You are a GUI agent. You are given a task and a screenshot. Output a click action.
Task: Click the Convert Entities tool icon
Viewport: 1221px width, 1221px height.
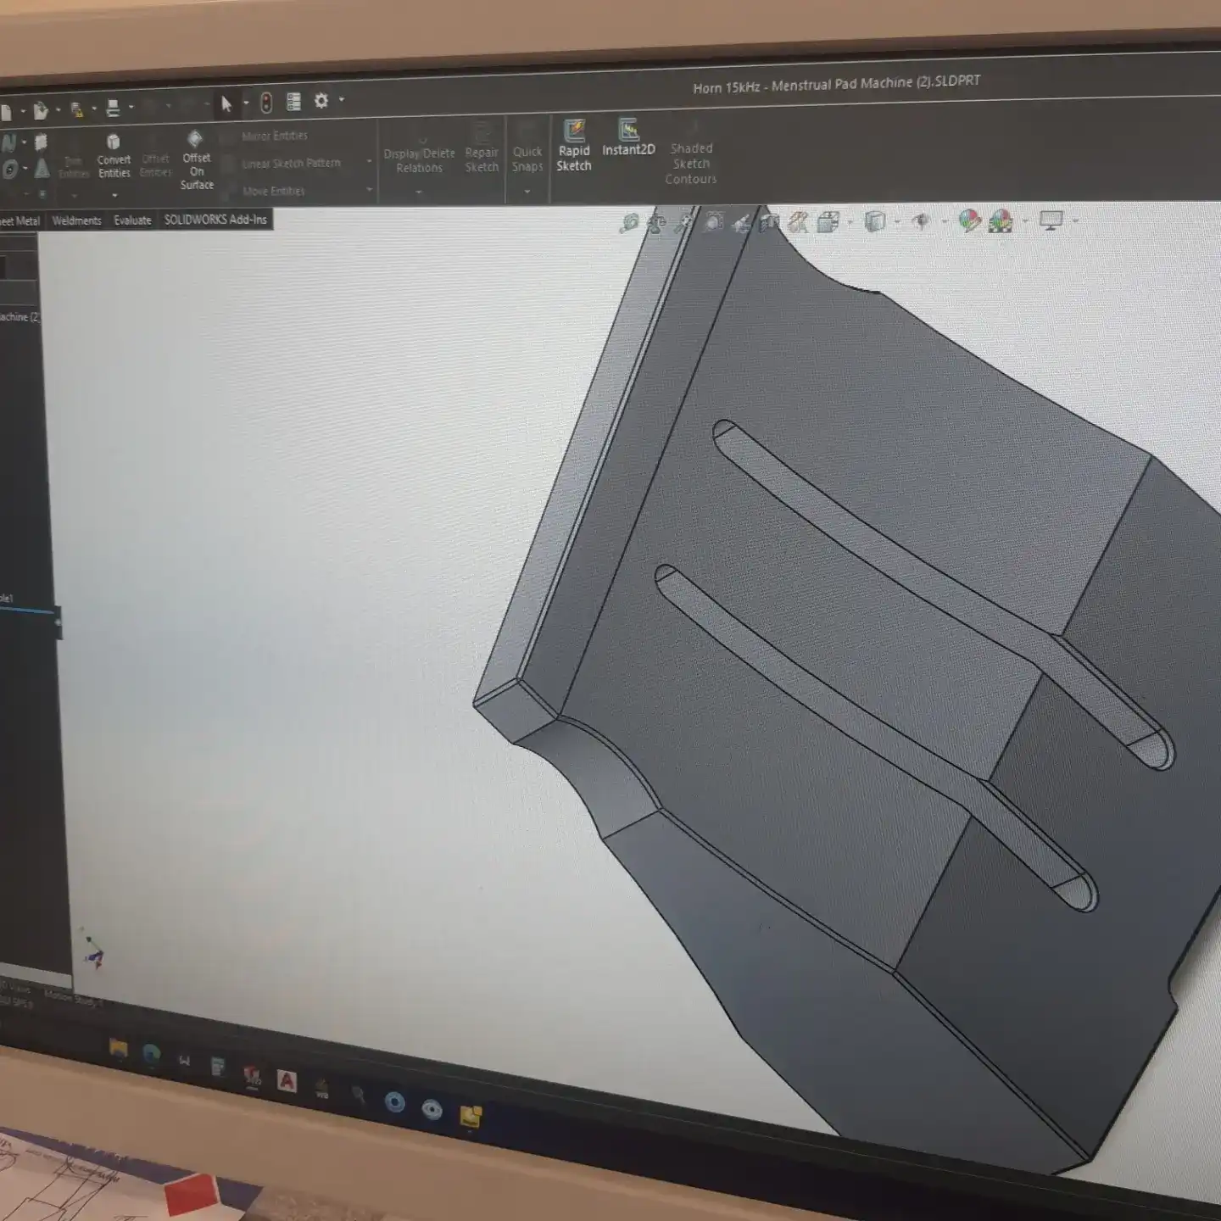click(x=114, y=142)
